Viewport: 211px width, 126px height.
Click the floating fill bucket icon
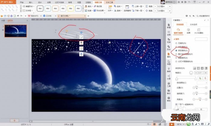[81, 43]
